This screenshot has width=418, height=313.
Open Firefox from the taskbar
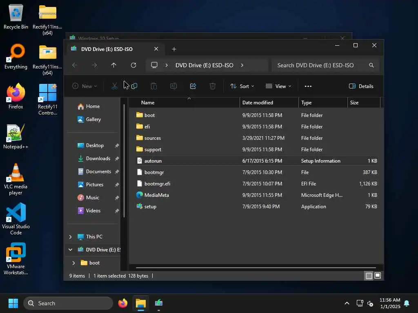point(122,303)
